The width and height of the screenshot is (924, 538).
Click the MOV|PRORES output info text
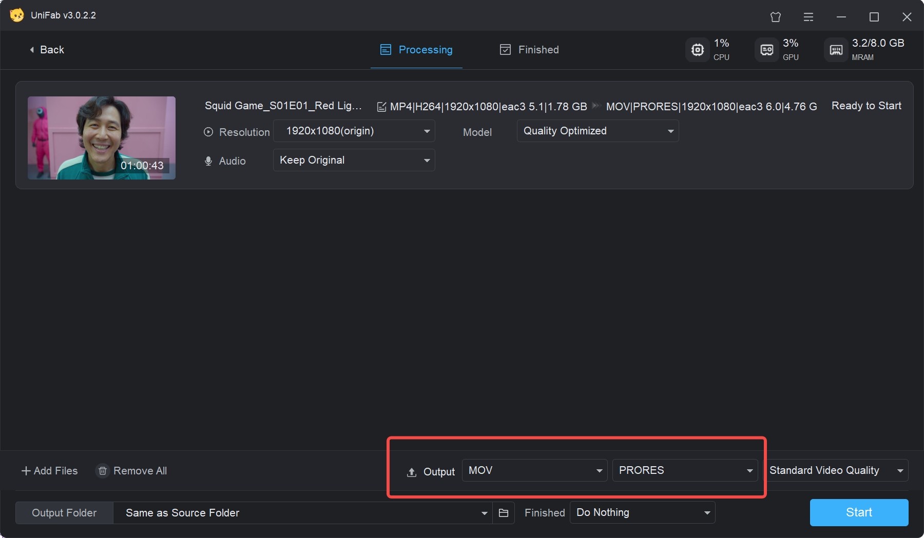(711, 107)
